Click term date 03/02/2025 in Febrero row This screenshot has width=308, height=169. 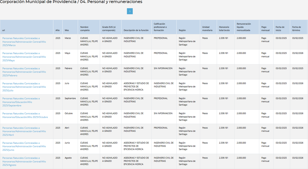pos(298,68)
